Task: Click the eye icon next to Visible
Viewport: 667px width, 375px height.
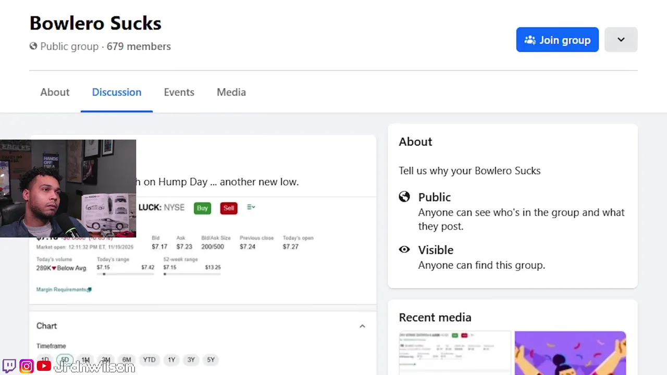Action: [x=404, y=249]
